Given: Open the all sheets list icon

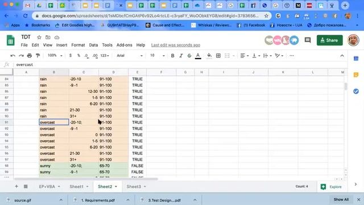Looking at the screenshot, I should point(26,186).
